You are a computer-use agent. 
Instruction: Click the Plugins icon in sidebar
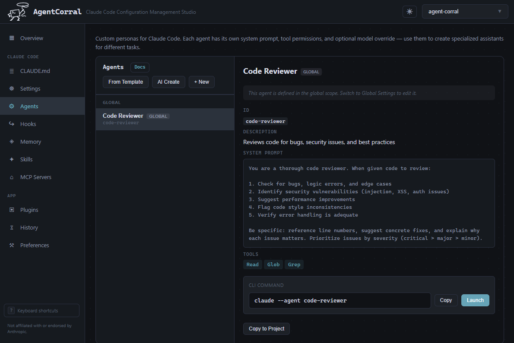pyautogui.click(x=12, y=210)
